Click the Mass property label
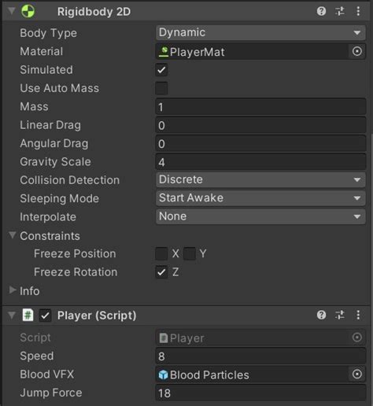This screenshot has width=373, height=406. [34, 106]
